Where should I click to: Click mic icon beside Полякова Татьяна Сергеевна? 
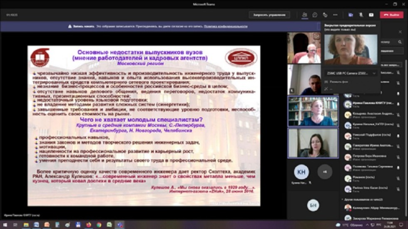398,168
